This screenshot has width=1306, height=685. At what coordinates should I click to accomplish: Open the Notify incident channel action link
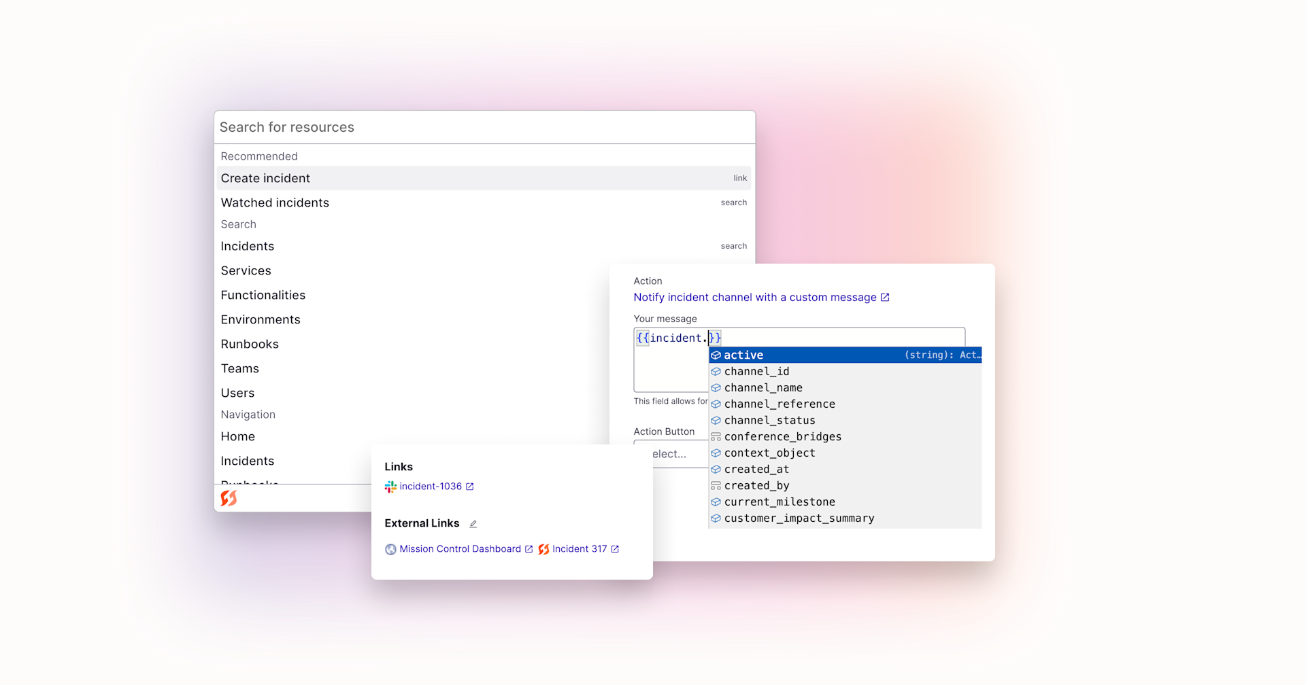coord(761,297)
